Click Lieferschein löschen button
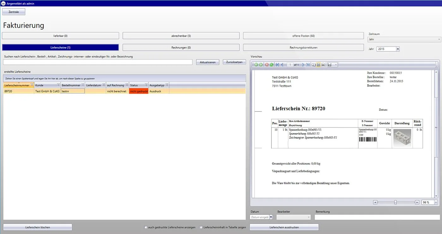This screenshot has width=442, height=234. (x=38, y=227)
